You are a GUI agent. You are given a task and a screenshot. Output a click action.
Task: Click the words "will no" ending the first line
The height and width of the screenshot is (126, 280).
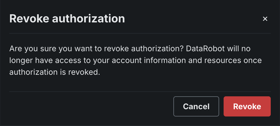(240, 49)
